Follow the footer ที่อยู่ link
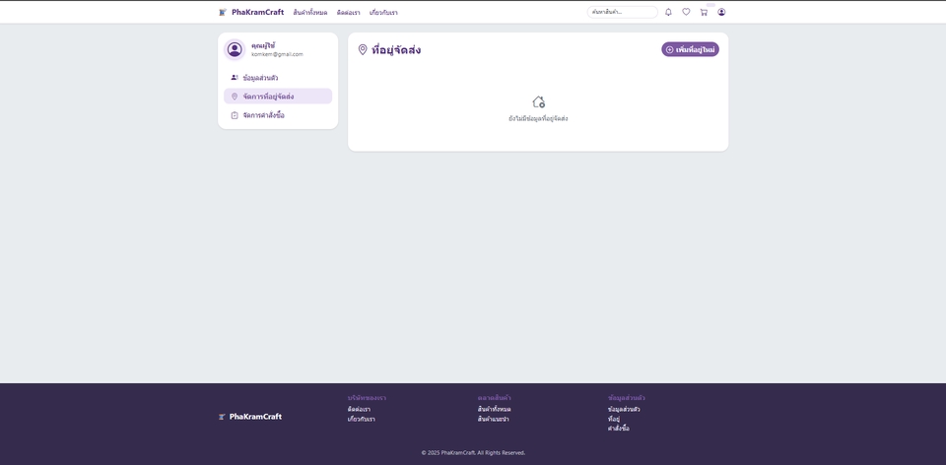The width and height of the screenshot is (946, 465). [x=613, y=419]
